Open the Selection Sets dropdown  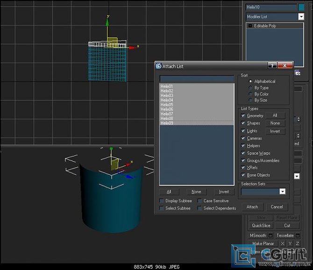(x=282, y=192)
